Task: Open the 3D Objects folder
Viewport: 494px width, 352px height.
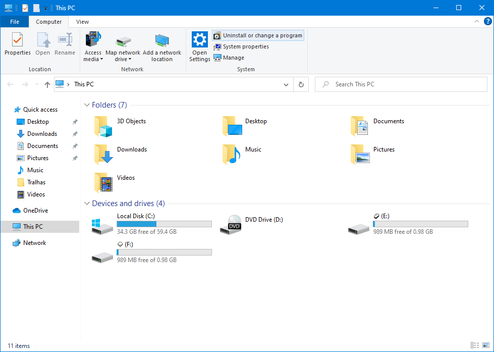Action: pyautogui.click(x=103, y=126)
